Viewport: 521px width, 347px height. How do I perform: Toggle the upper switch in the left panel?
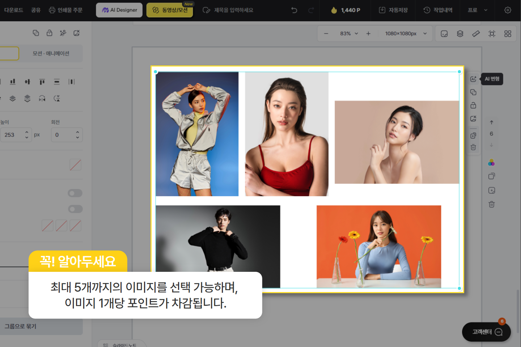tap(75, 193)
